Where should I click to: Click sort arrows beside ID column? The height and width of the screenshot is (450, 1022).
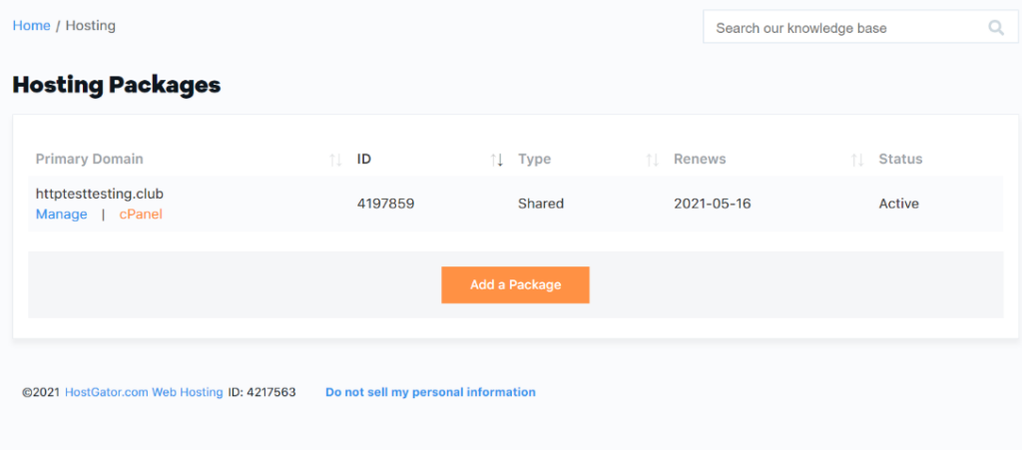click(496, 160)
